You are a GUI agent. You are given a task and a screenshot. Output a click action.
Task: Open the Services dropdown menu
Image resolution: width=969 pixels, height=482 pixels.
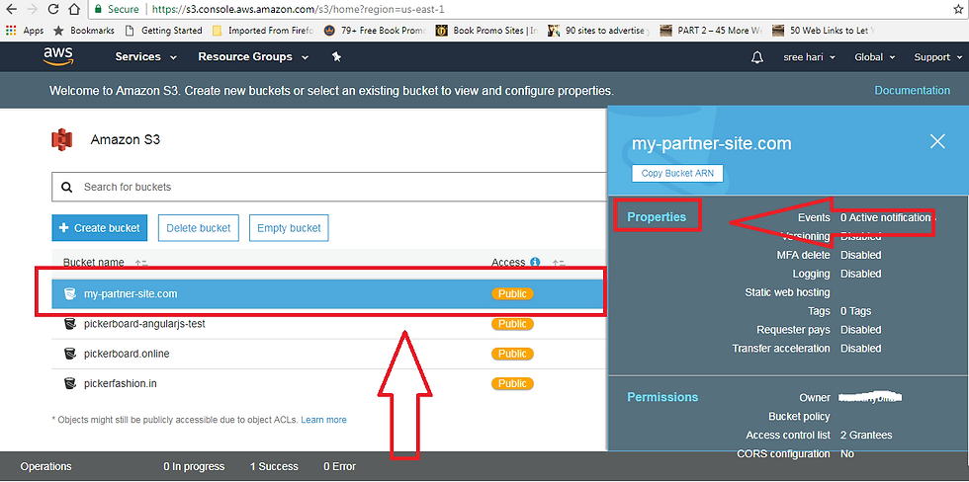tap(146, 56)
